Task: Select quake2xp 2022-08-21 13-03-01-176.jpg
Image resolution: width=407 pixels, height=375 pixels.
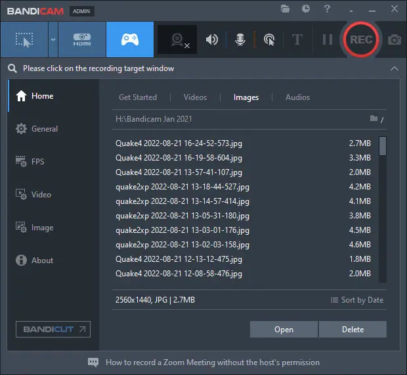Action: [244, 230]
